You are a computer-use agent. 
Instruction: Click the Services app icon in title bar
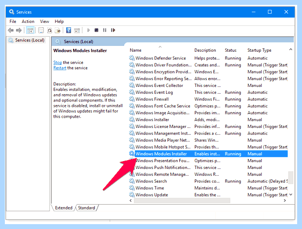[x=12, y=12]
